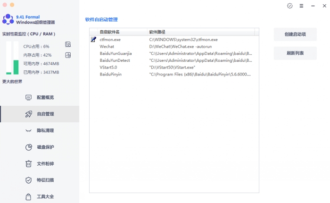This screenshot has width=330, height=203.
Task: Click the 内存占用：42% readout
Action: [x=37, y=55]
